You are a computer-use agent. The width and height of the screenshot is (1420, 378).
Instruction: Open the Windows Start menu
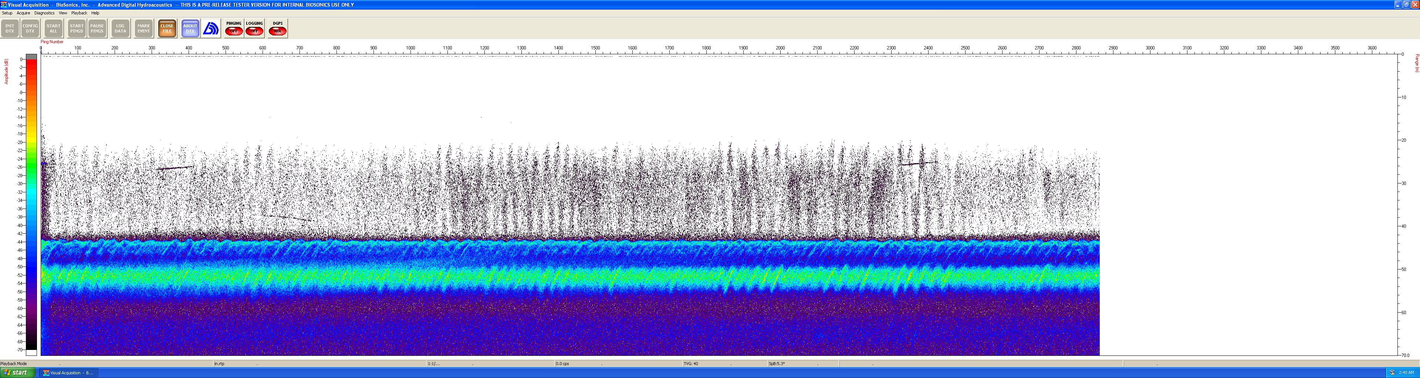click(x=18, y=373)
